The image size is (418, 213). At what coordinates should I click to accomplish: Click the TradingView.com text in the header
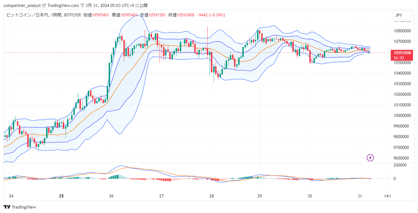click(x=61, y=5)
